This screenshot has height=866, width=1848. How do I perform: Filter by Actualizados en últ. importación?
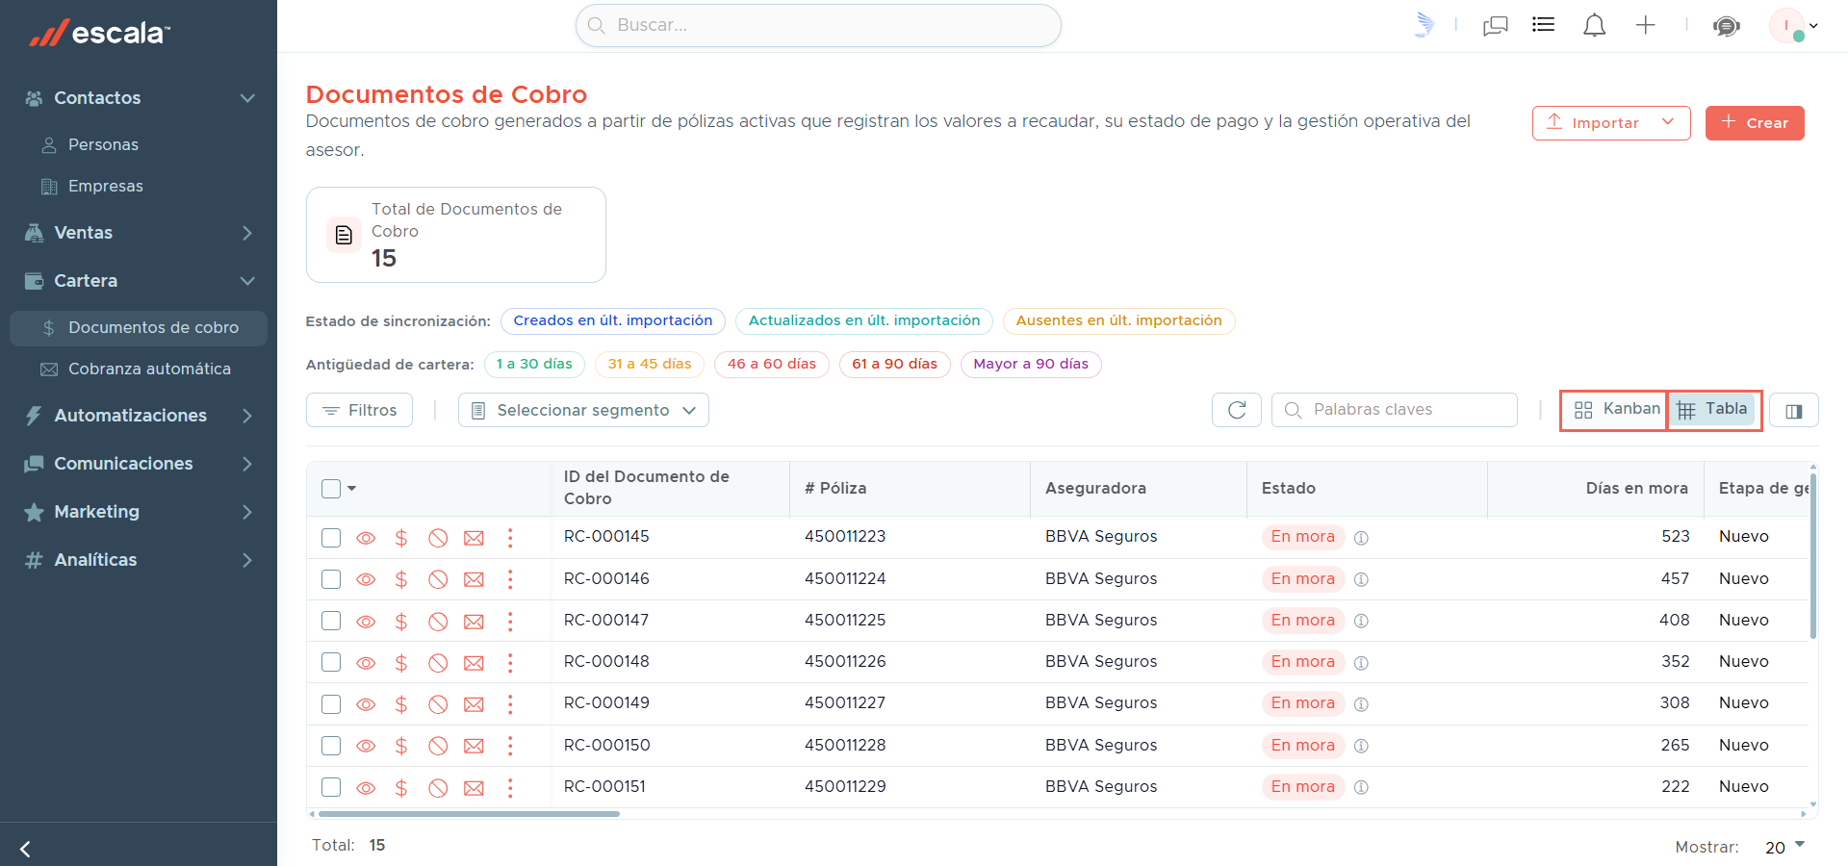point(864,321)
